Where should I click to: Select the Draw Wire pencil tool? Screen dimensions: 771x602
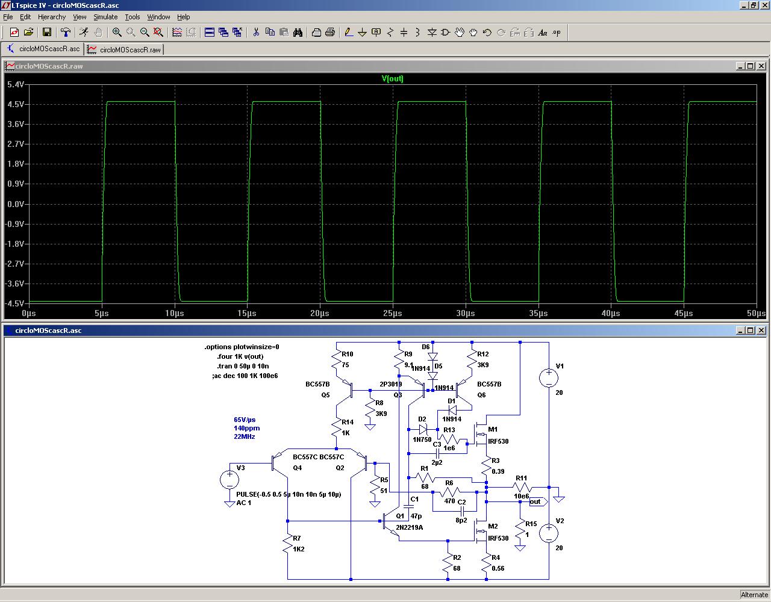348,33
